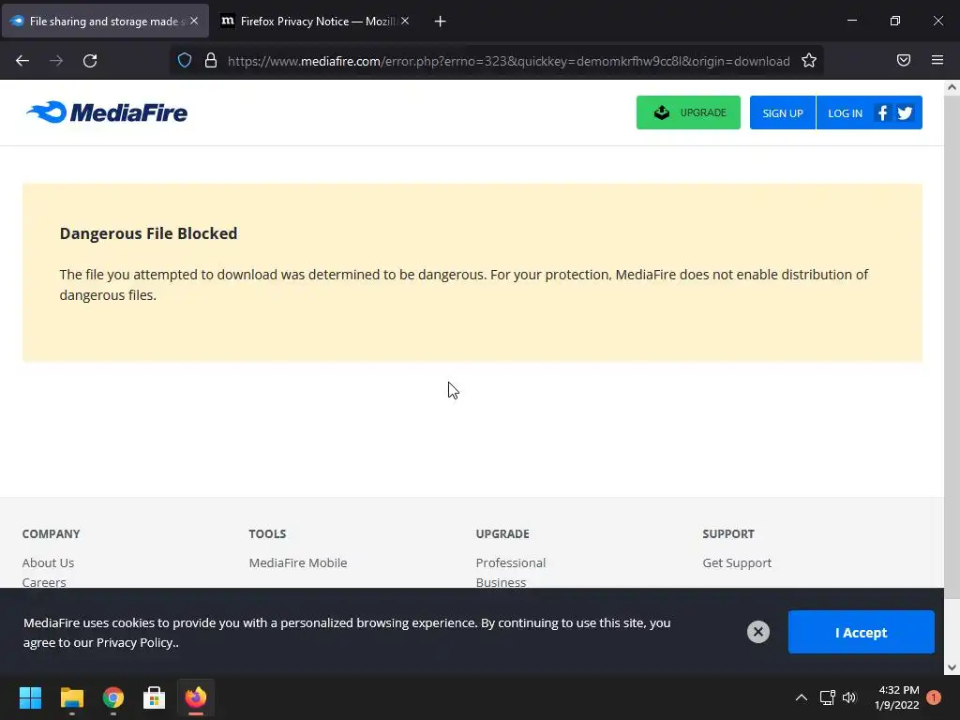Click the padlock site information icon
Viewport: 960px width, 720px height.
click(211, 60)
